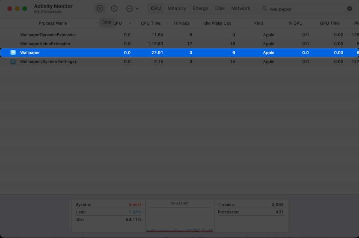Switch to the Memory tab
Viewport: 359px width, 238px height.
point(177,9)
